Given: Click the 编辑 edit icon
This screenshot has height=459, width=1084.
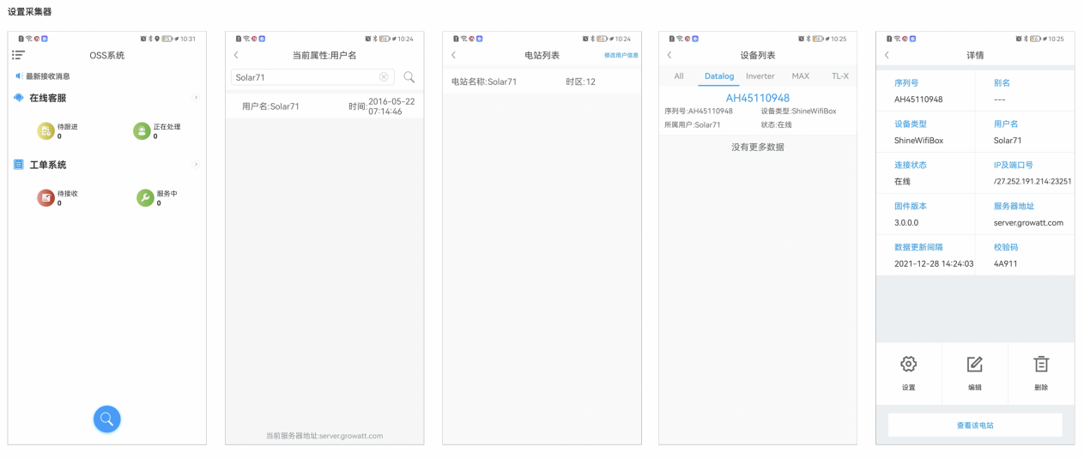Looking at the screenshot, I should [974, 364].
